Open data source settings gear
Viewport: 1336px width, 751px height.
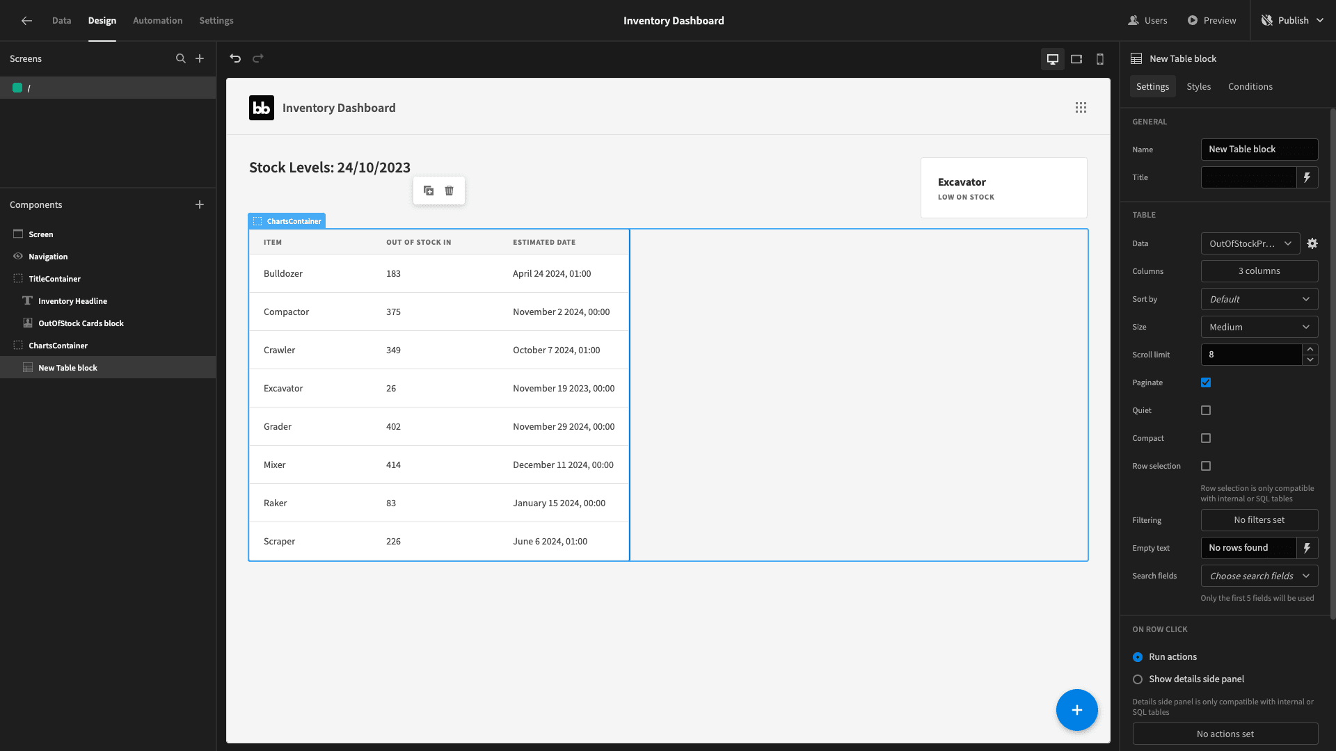(1312, 243)
